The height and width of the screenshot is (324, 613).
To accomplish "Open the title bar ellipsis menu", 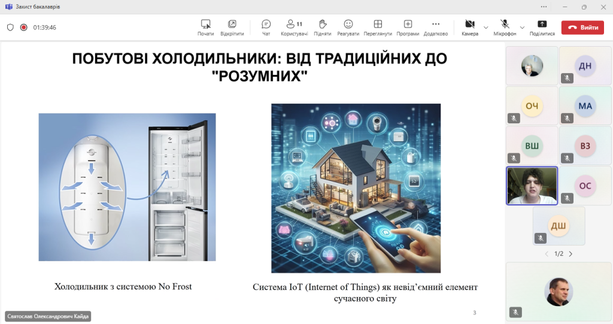I will pyautogui.click(x=544, y=7).
